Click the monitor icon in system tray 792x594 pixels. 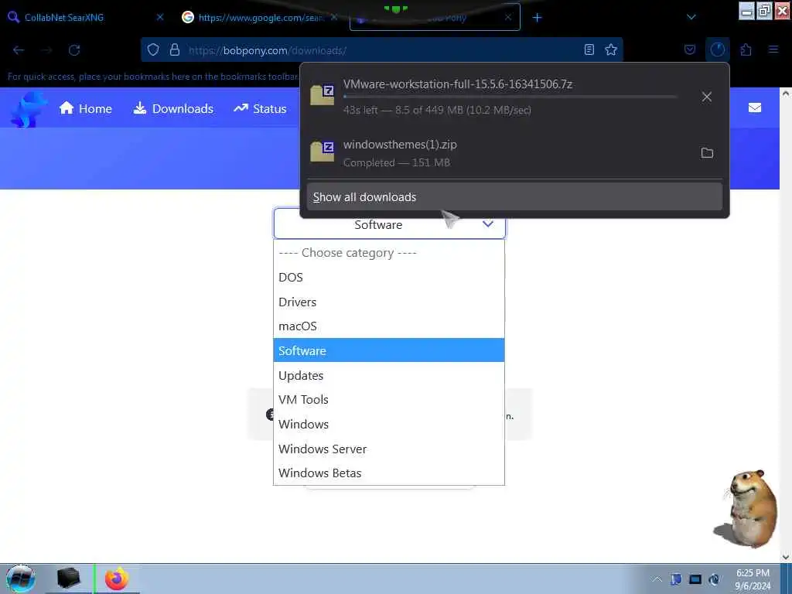695,579
